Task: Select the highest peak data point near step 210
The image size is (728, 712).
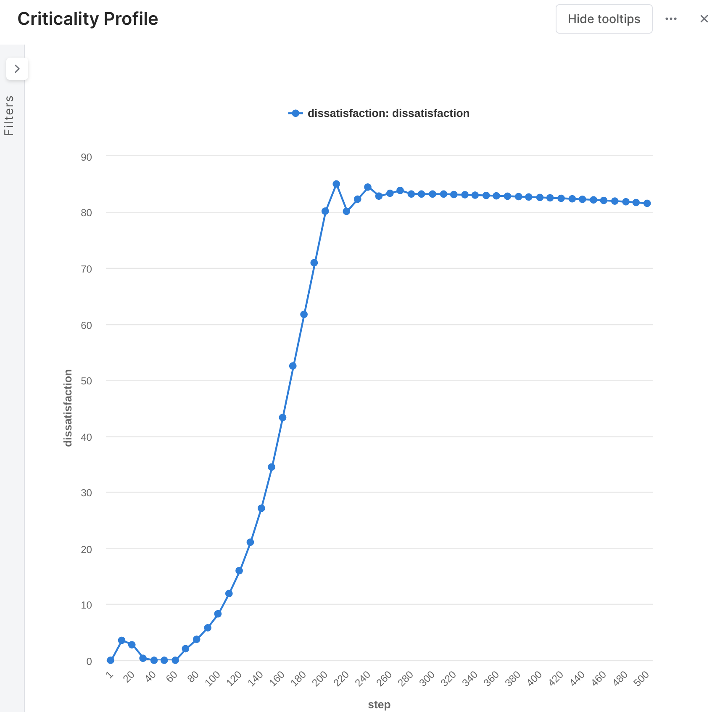Action: (x=336, y=184)
